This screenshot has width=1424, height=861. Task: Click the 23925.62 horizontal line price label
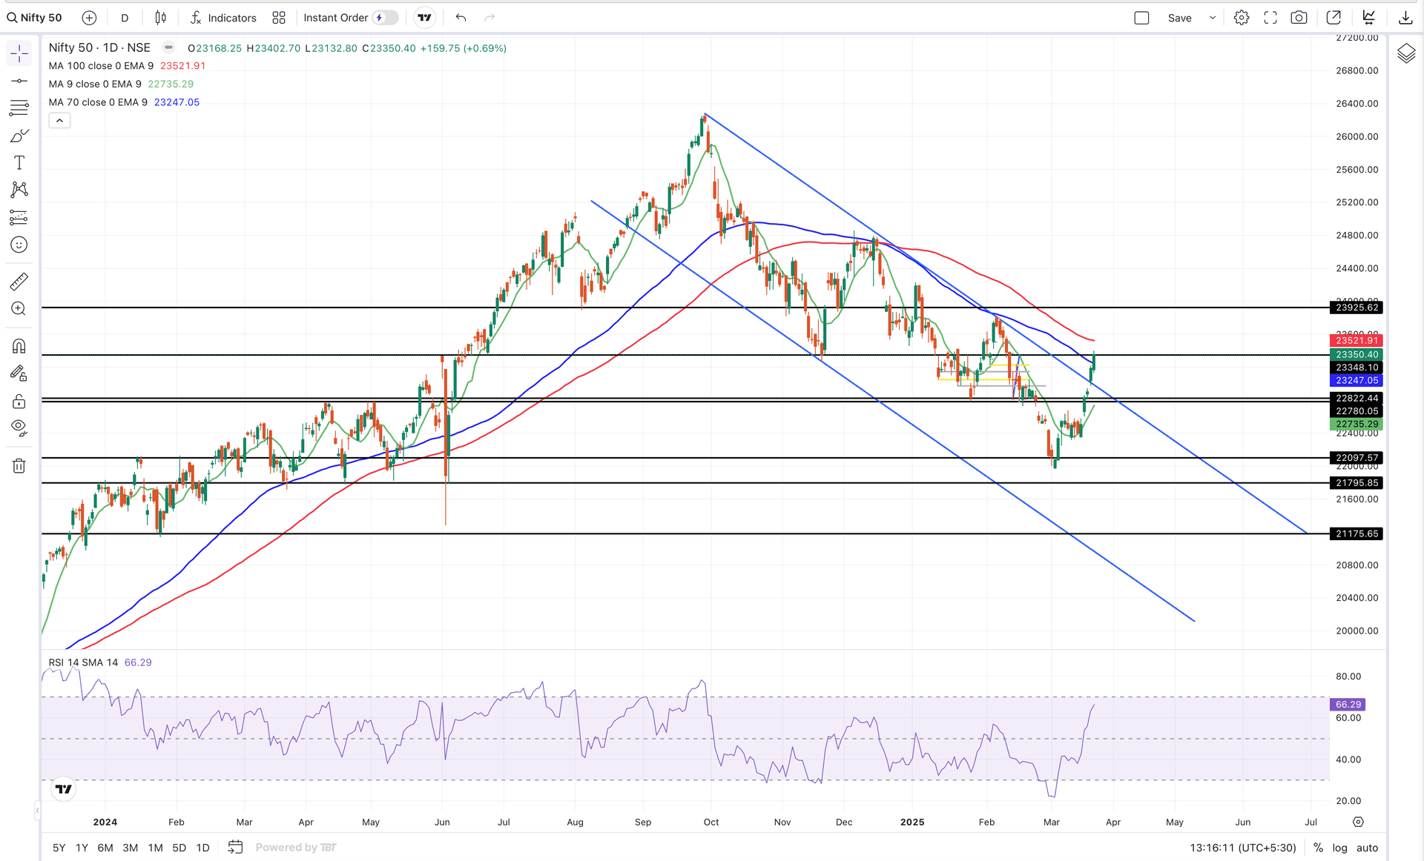click(1357, 307)
